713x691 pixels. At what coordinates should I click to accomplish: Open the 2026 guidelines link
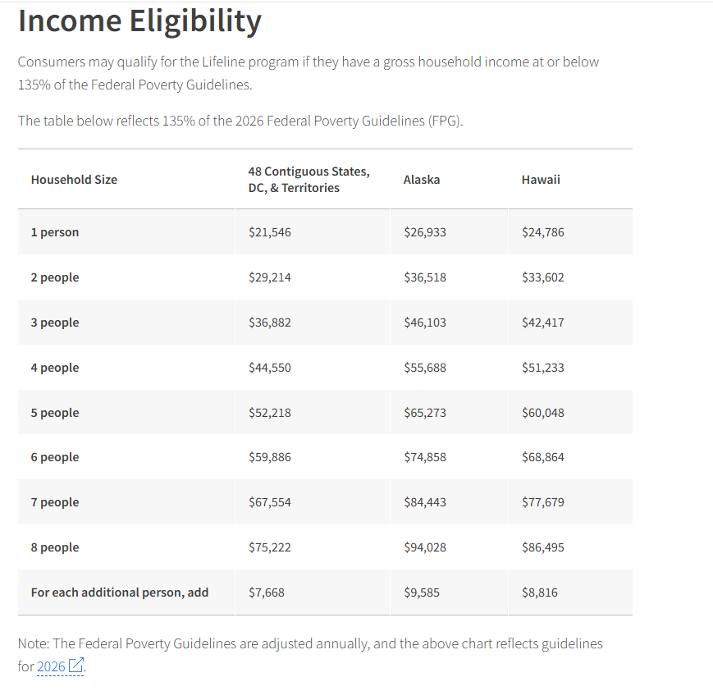[x=51, y=666]
